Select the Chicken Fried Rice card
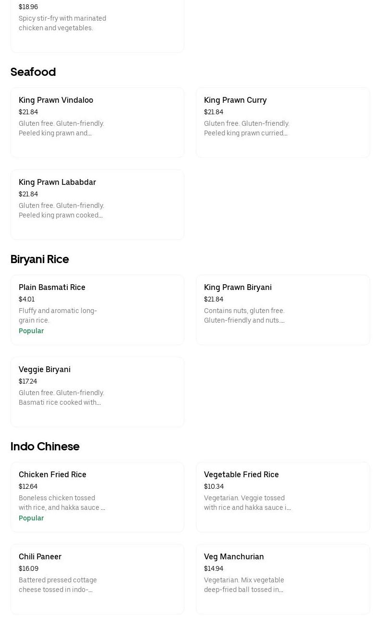 (97, 497)
